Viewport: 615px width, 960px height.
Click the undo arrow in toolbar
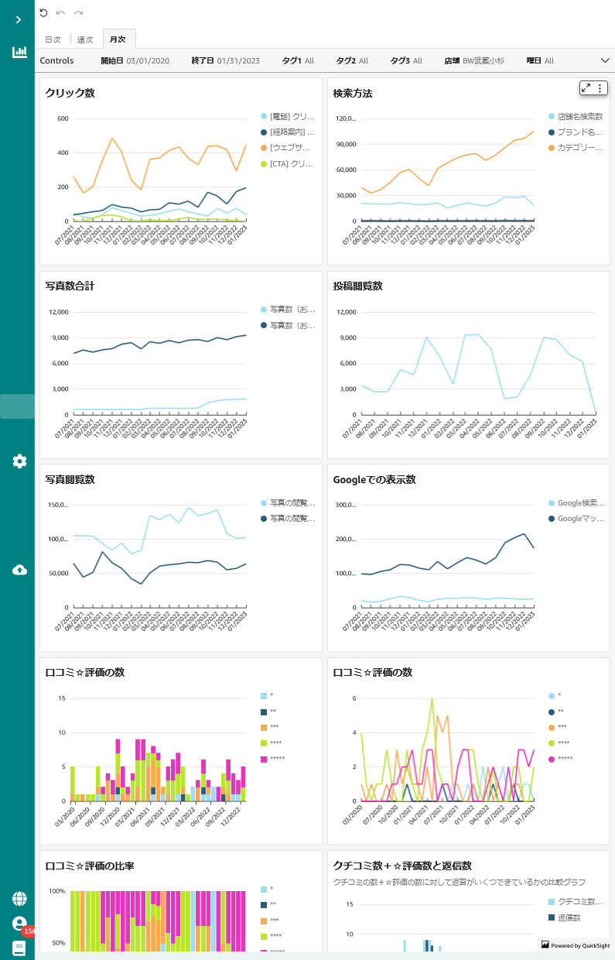61,12
